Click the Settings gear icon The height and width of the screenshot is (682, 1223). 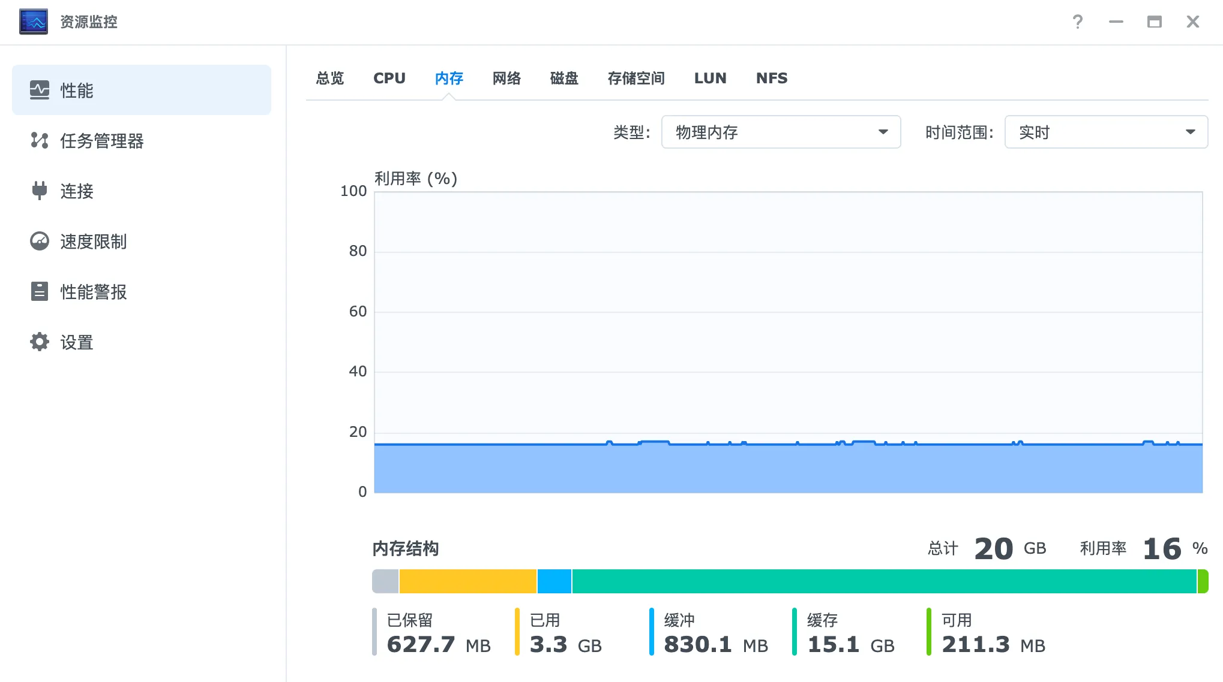pyautogui.click(x=40, y=342)
